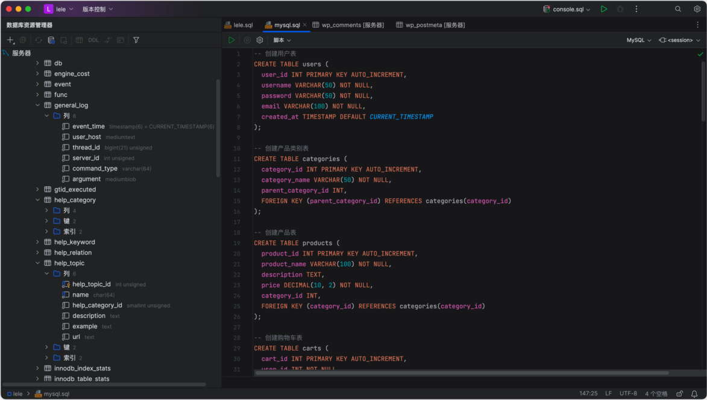
Task: Expand the engine_cost table node
Action: (38, 73)
